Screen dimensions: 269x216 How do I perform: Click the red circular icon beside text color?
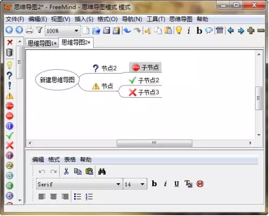click(x=200, y=184)
